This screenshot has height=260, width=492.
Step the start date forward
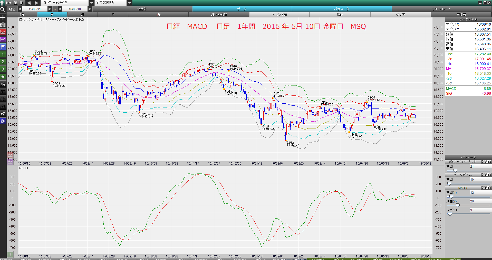click(x=50, y=9)
